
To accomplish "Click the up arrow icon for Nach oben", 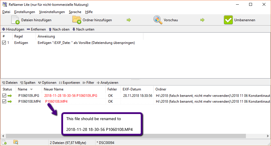I will [x=50, y=29].
